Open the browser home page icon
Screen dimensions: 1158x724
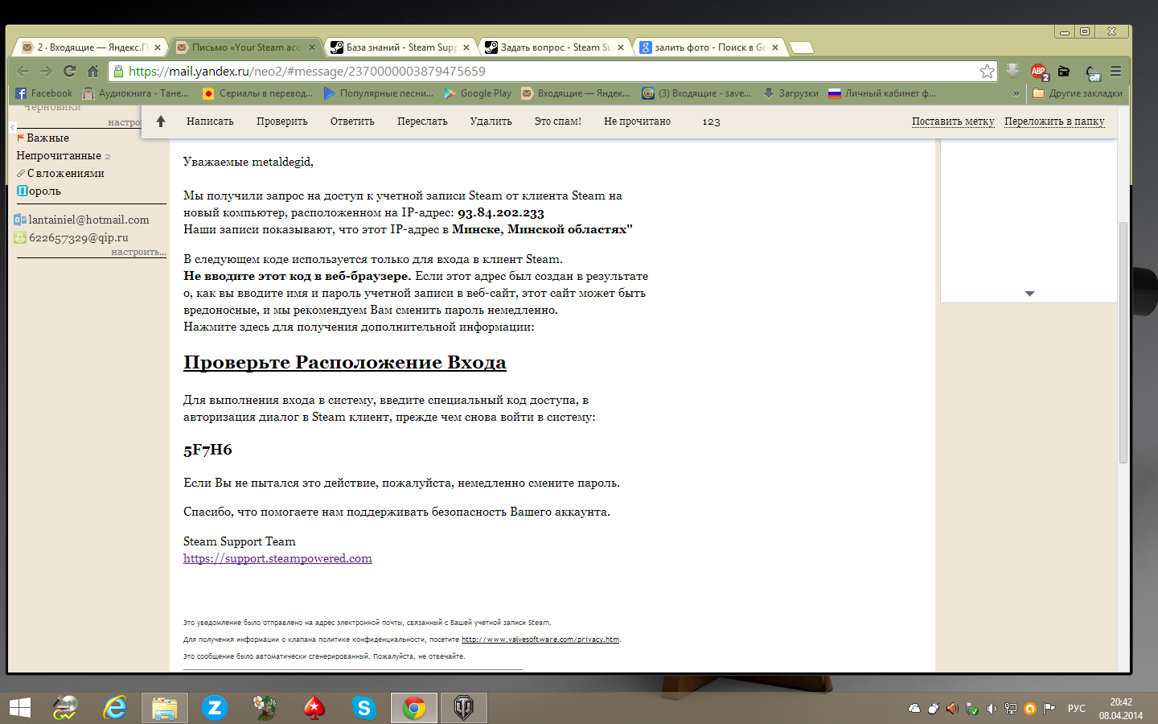(x=92, y=72)
